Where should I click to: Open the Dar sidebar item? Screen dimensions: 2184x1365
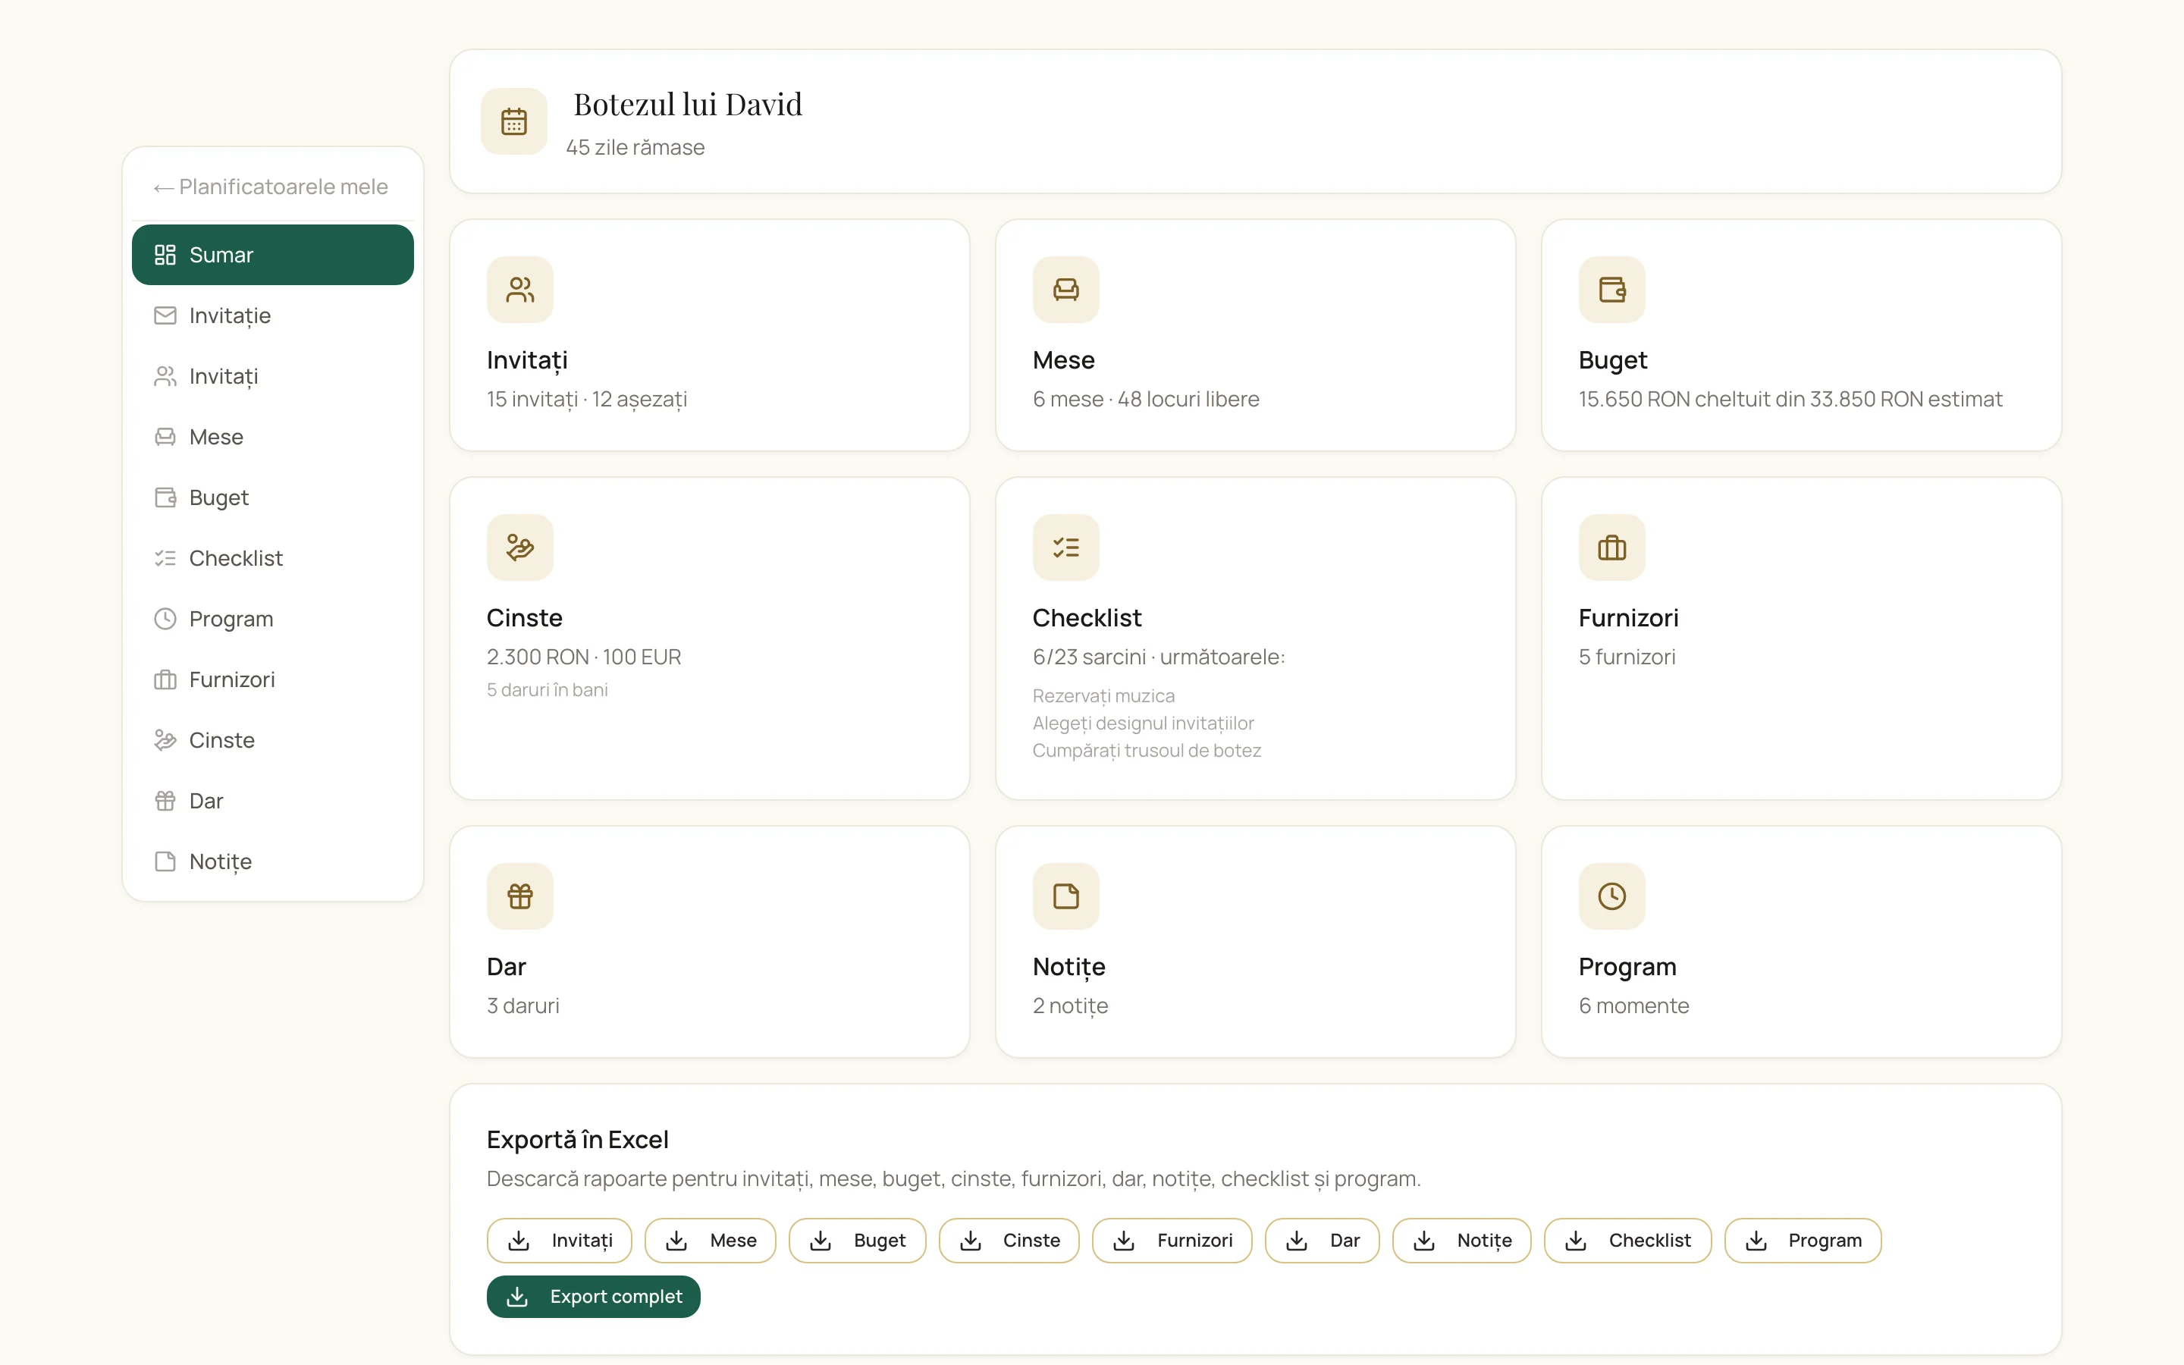272,801
